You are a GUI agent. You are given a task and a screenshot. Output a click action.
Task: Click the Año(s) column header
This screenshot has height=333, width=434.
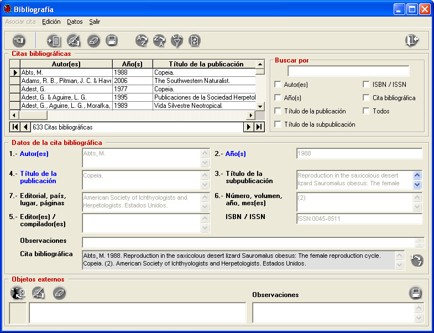click(132, 64)
